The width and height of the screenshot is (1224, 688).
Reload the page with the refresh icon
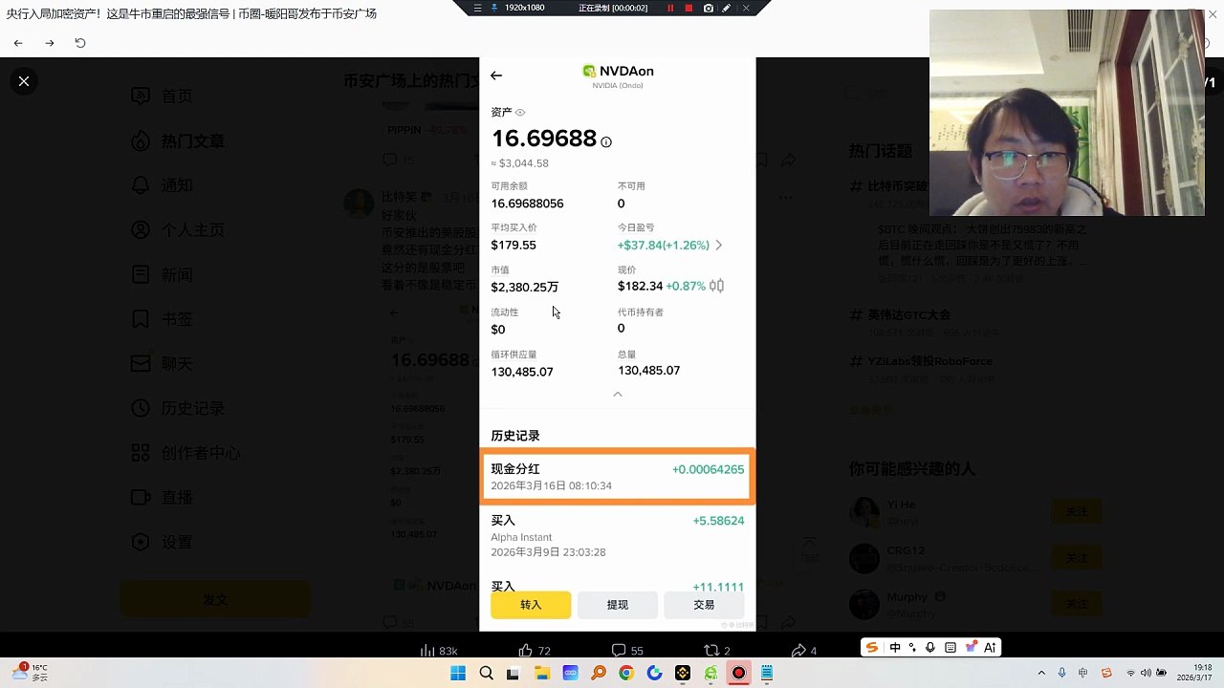[x=80, y=43]
